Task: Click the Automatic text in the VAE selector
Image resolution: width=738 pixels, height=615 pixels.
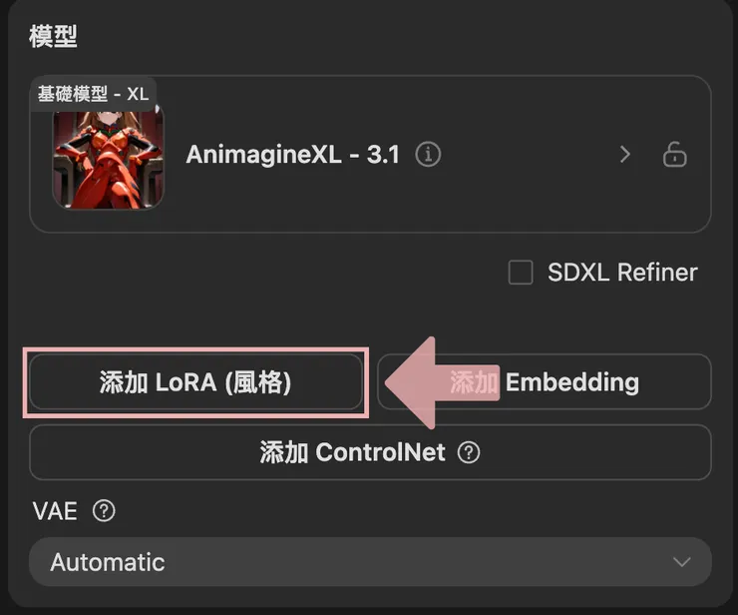Action: (107, 562)
